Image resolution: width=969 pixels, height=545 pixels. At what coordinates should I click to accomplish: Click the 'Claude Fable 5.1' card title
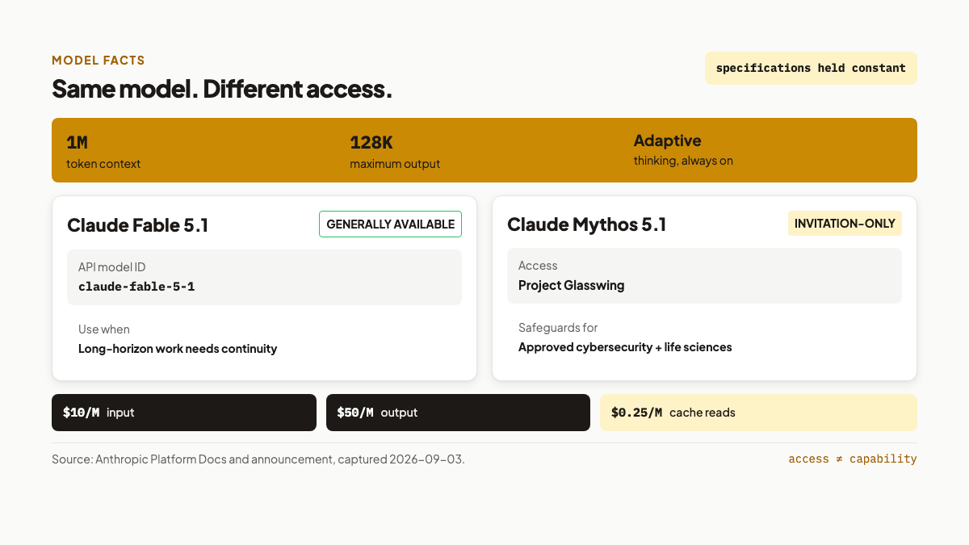[138, 225]
